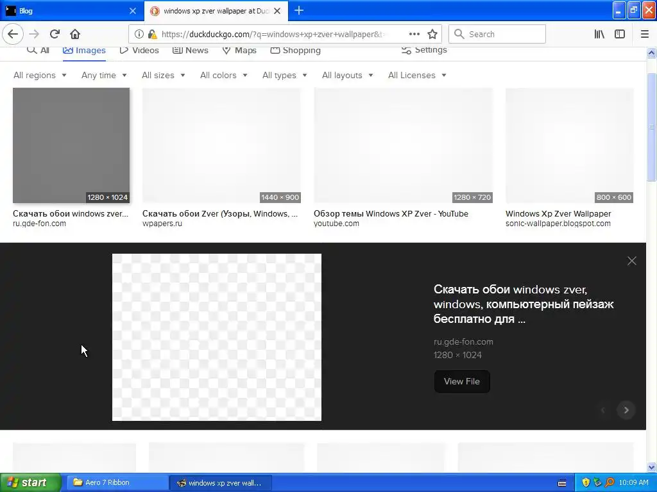The height and width of the screenshot is (492, 657).
Task: Close the Blog tab
Action: pos(133,11)
